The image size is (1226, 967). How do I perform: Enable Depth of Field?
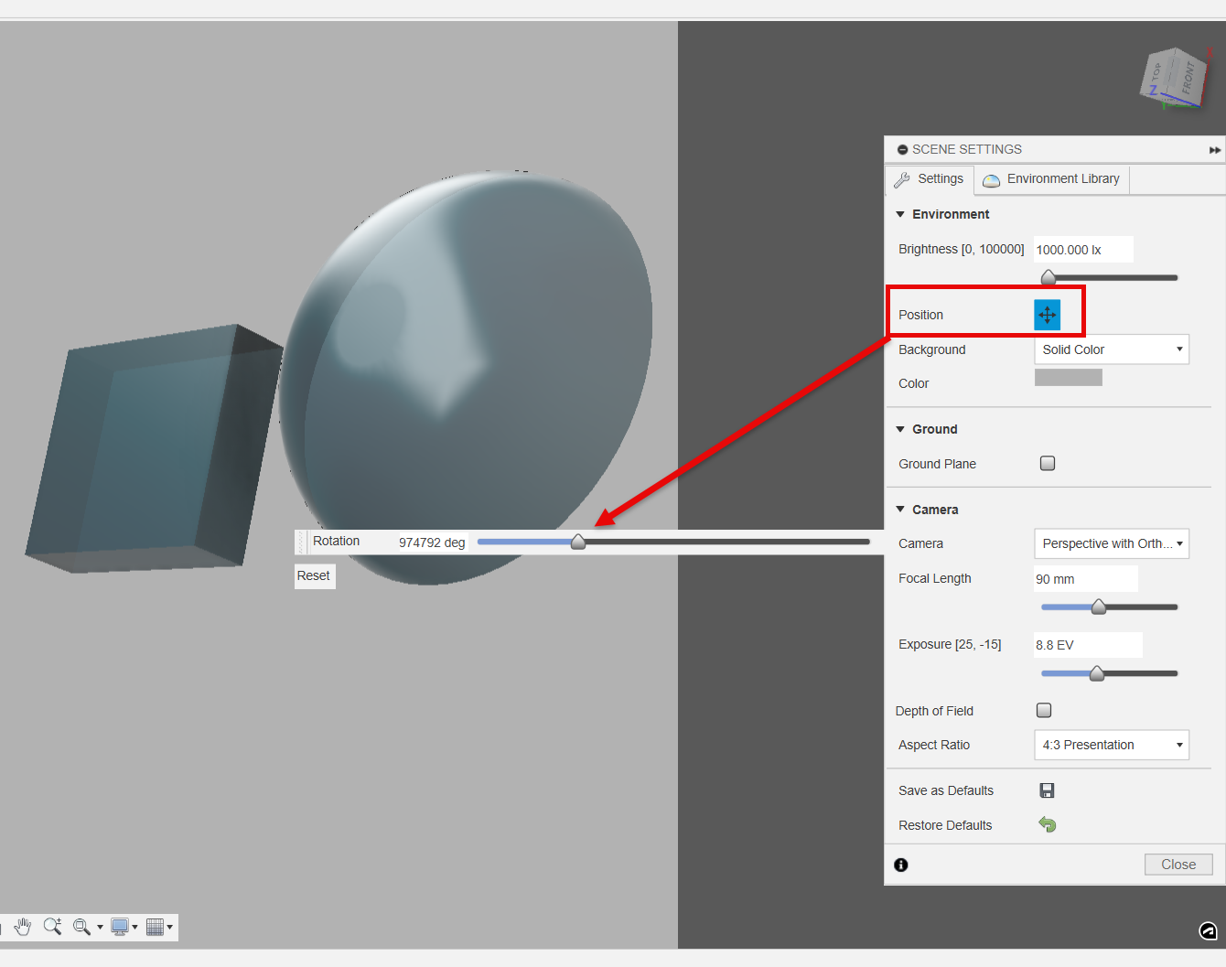pos(1043,710)
